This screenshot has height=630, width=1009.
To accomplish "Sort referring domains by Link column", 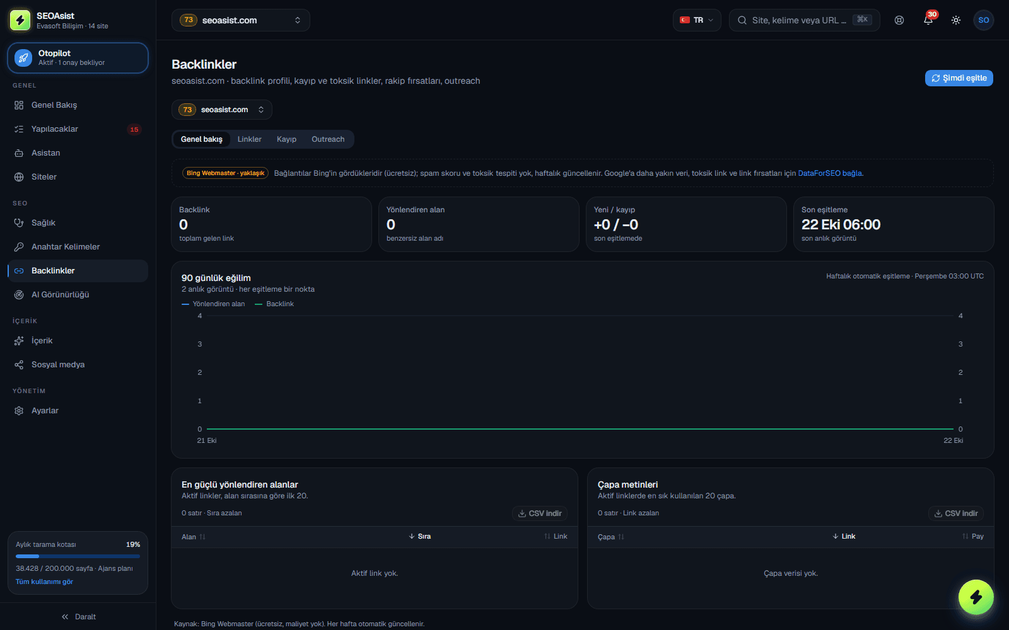I will tap(556, 537).
